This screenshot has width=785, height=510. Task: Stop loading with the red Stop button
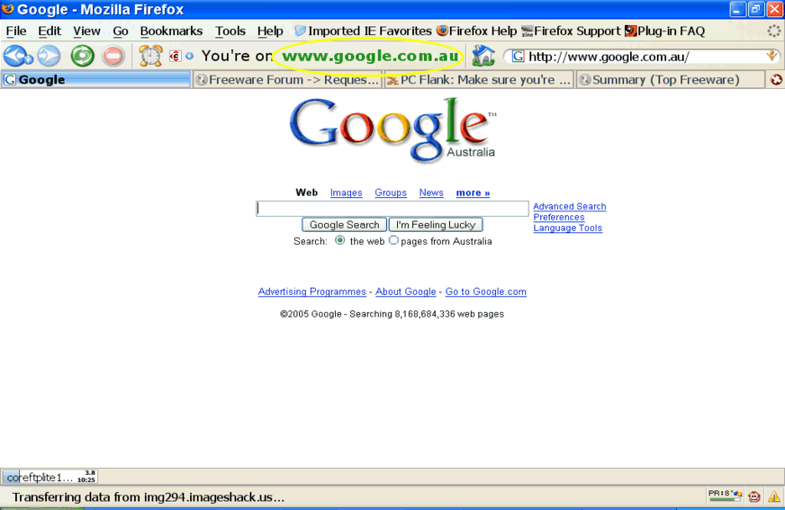pyautogui.click(x=113, y=56)
